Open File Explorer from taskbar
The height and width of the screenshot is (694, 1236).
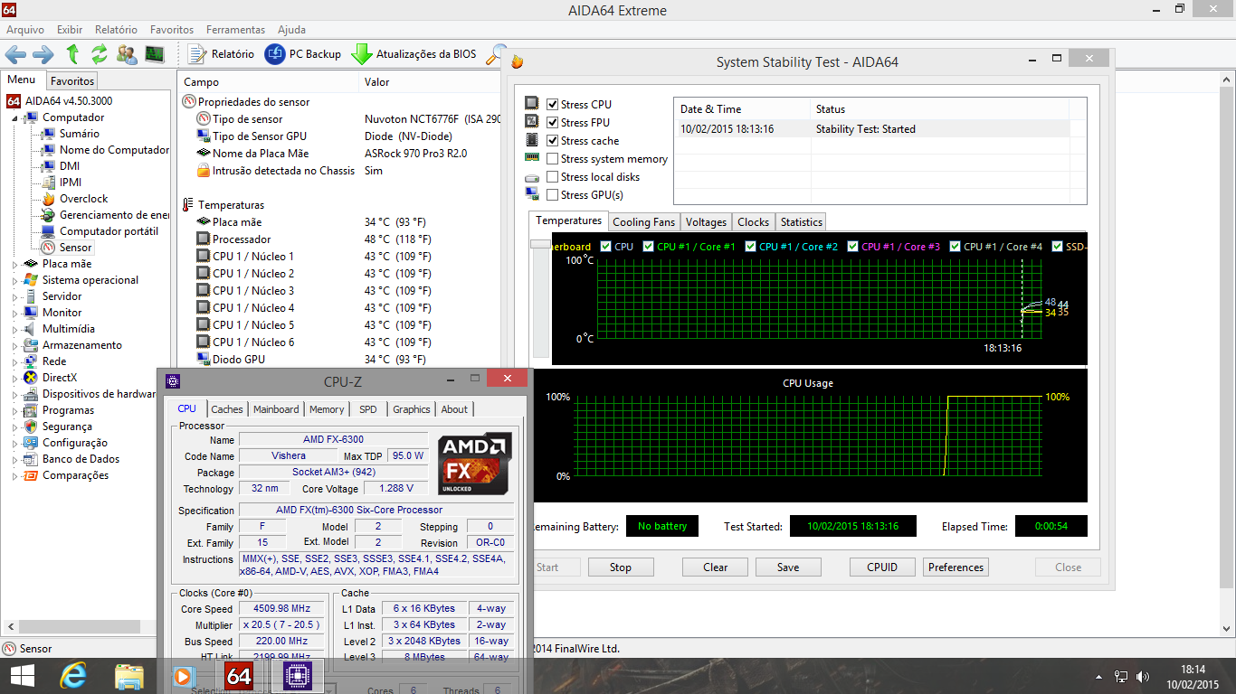[x=128, y=676]
